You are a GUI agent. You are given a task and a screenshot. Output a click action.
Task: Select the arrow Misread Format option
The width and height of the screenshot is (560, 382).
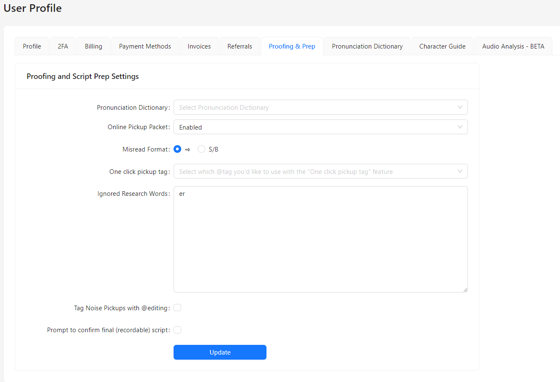click(x=177, y=149)
